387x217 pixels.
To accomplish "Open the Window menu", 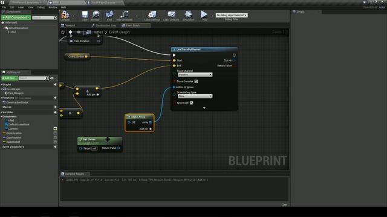I will pyautogui.click(x=53, y=7).
